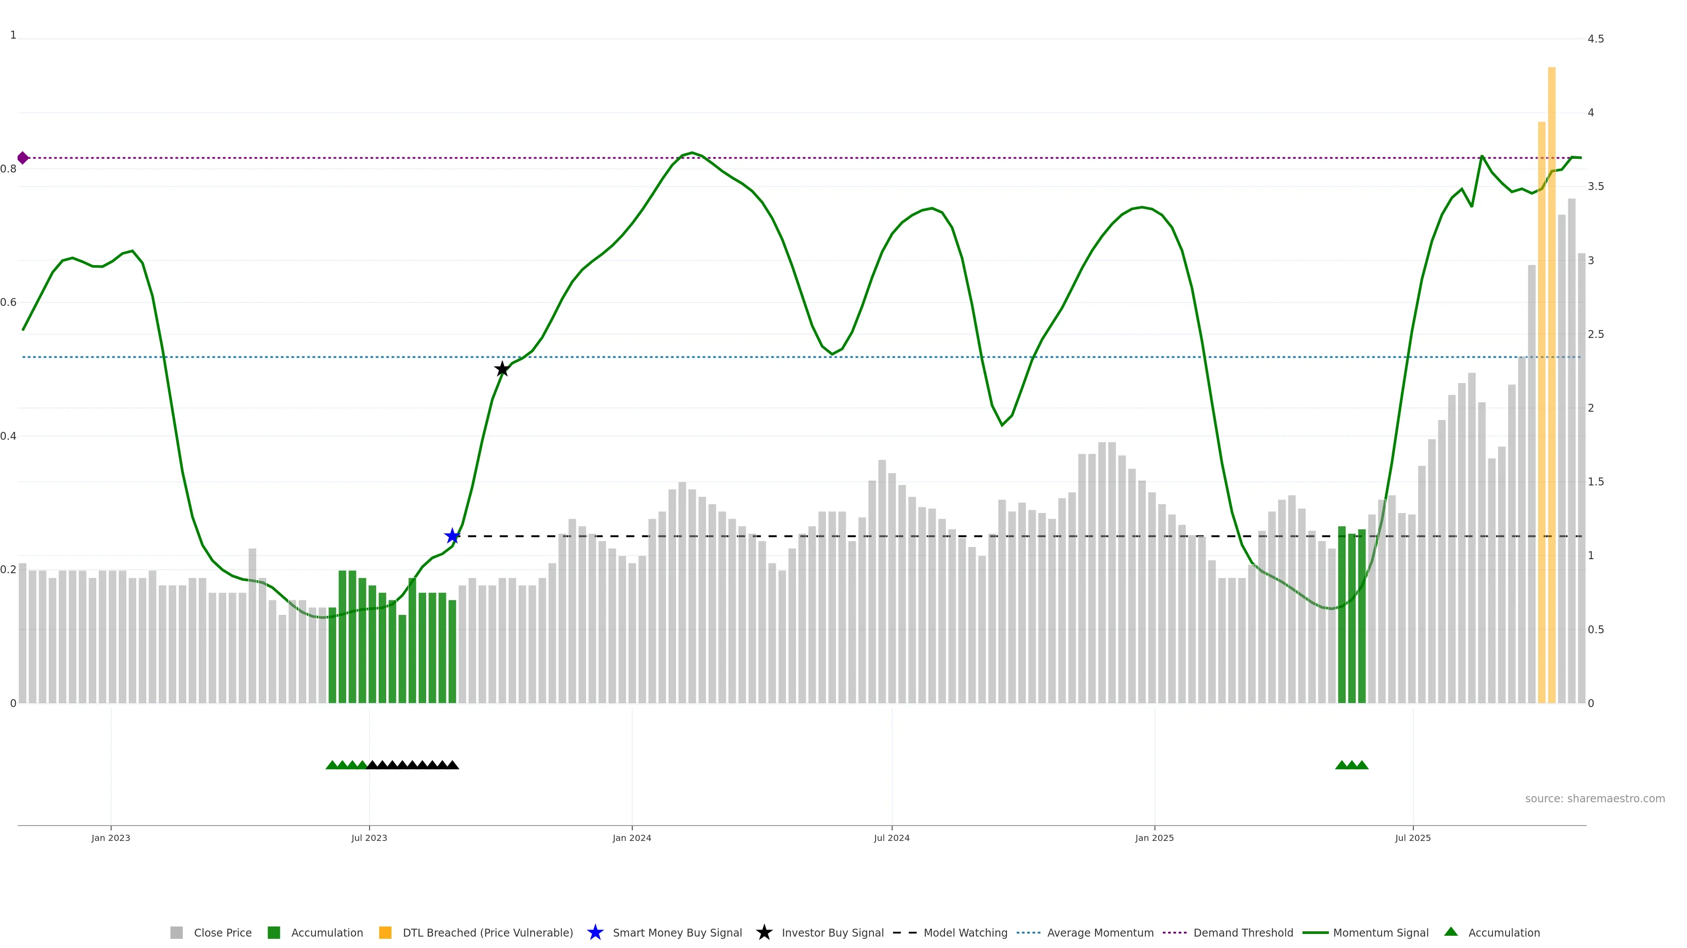Click the purple diamond Demand Threshold marker
Viewport: 1687px width, 948px height.
click(x=23, y=158)
